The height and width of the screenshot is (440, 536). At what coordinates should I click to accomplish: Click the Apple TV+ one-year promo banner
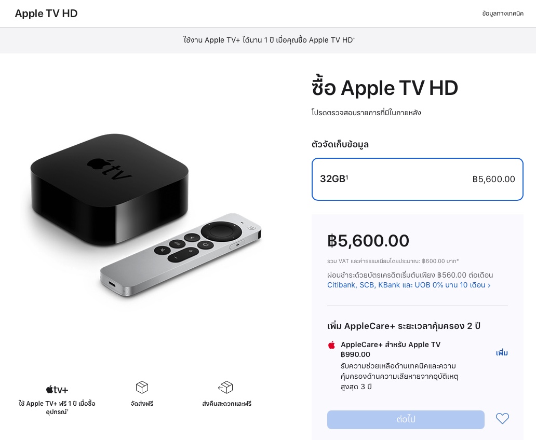[x=268, y=40]
